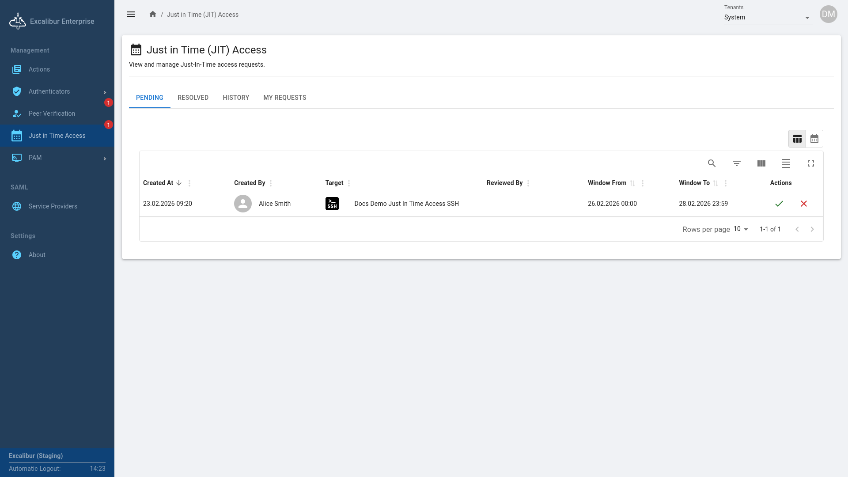Click the filter list icon

(x=736, y=163)
